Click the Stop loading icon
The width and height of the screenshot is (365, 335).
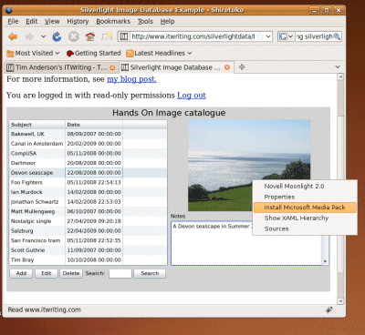[73, 36]
